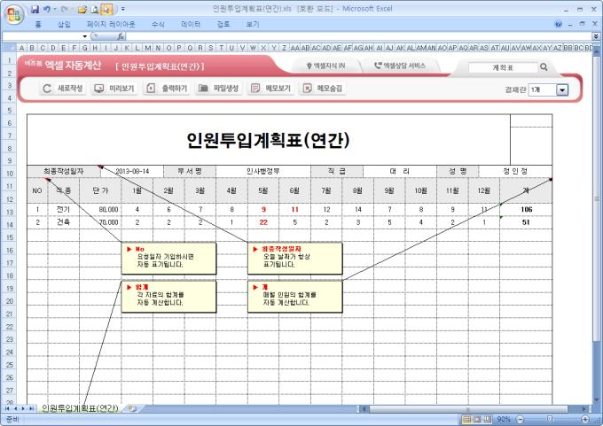The image size is (603, 426).
Task: Select the 인원투입계획표(연간) sheet tab
Action: coord(80,408)
